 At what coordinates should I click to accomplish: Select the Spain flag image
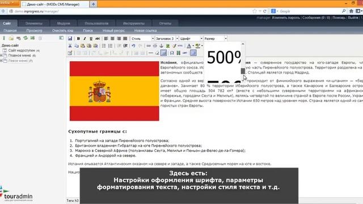coord(115,91)
